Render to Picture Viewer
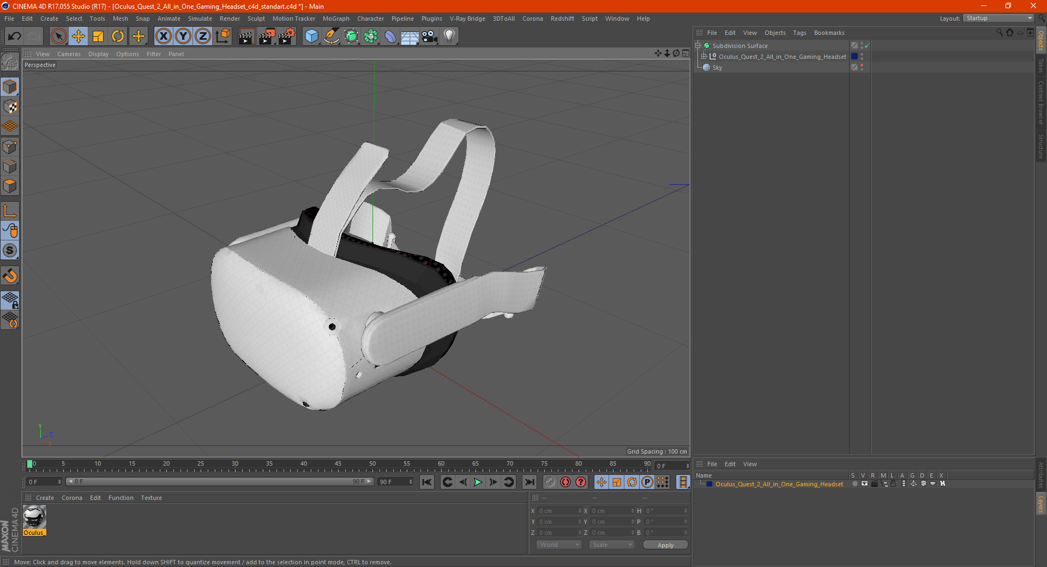Viewport: 1047px width, 567px height. (x=267, y=37)
